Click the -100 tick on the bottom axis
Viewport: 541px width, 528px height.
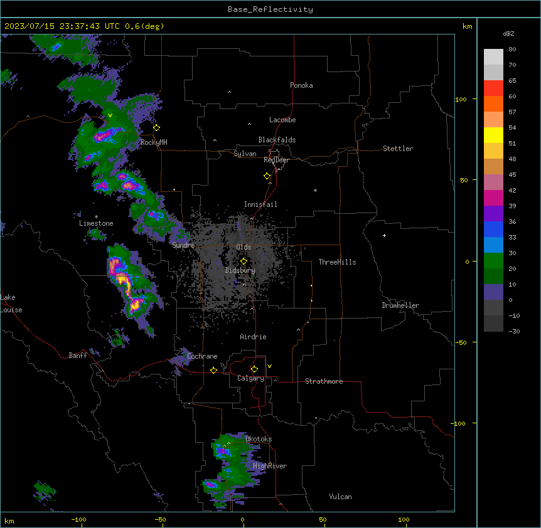click(79, 519)
